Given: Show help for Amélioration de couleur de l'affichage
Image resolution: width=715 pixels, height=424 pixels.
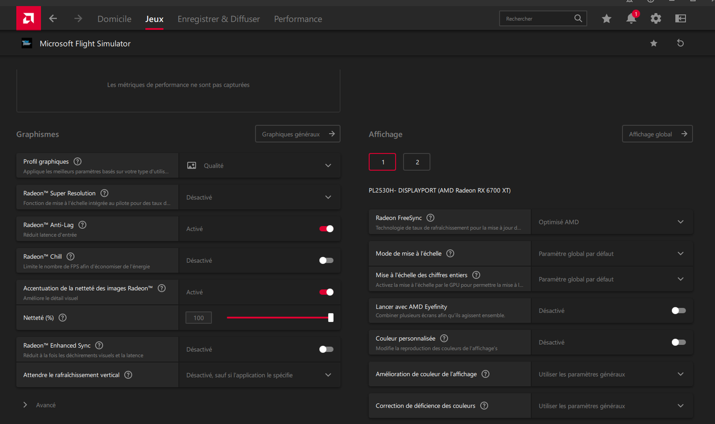Looking at the screenshot, I should pyautogui.click(x=485, y=374).
